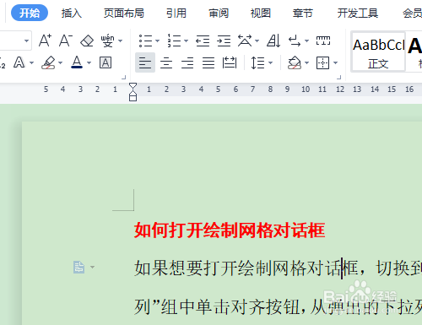Viewport: 422px width, 325px height.
Task: Decrease font size with A- icon
Action: 66,41
